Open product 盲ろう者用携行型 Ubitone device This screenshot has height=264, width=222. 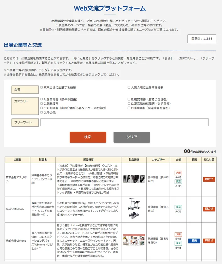tap(42, 241)
